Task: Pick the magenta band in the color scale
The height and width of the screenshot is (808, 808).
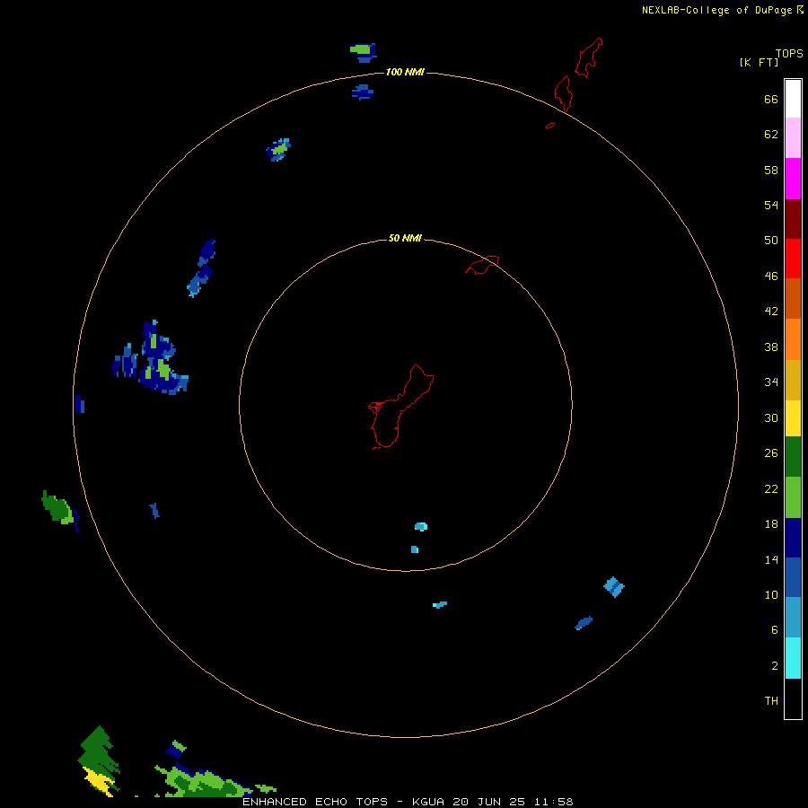Action: click(x=793, y=179)
